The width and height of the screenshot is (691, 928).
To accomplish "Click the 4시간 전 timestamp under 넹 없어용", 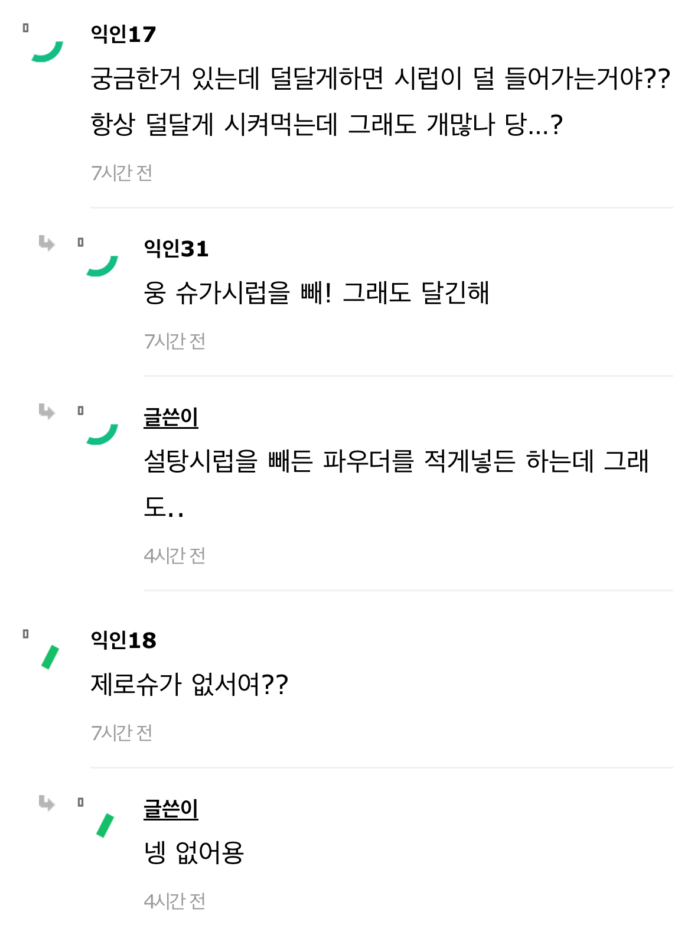I will (175, 901).
